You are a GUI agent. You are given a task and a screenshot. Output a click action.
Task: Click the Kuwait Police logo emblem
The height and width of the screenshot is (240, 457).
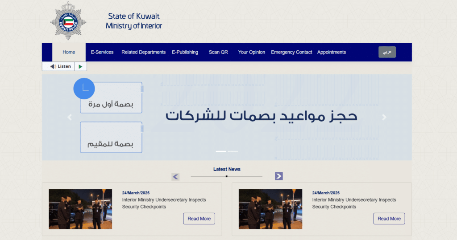tap(68, 20)
